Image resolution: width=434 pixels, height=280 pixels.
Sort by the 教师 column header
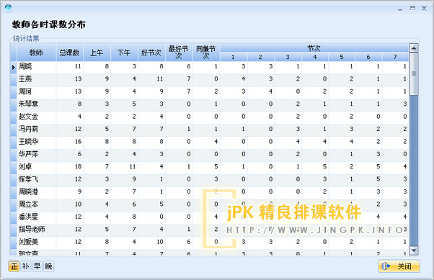(37, 53)
